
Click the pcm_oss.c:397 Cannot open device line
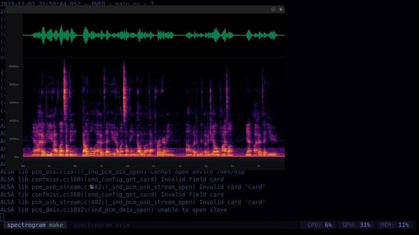[x=122, y=172]
